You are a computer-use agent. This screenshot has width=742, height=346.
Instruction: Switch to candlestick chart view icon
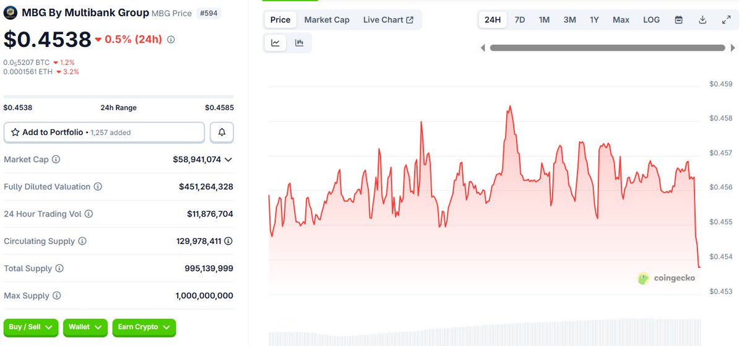tap(299, 43)
